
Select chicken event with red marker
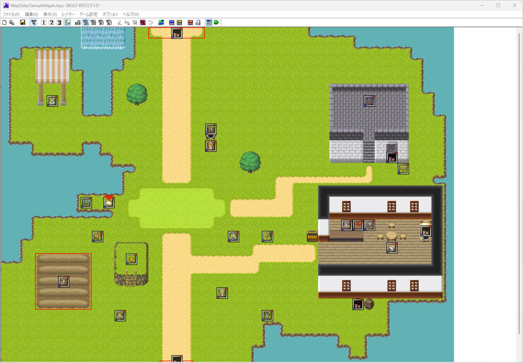(x=109, y=202)
